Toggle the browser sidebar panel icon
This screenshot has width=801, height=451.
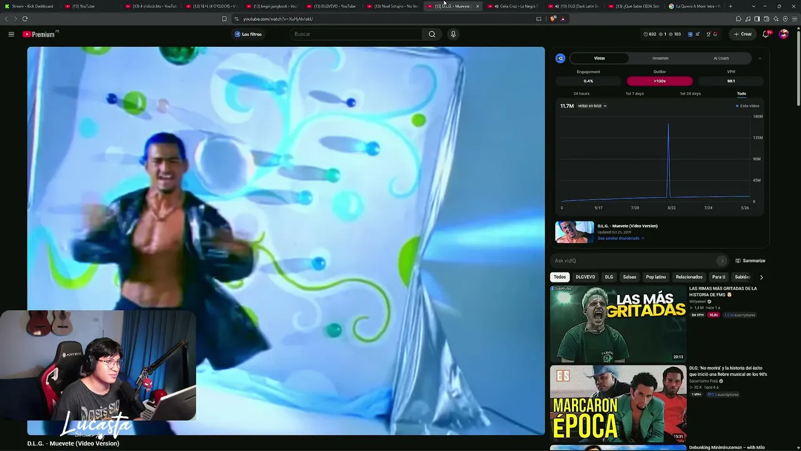tap(757, 19)
